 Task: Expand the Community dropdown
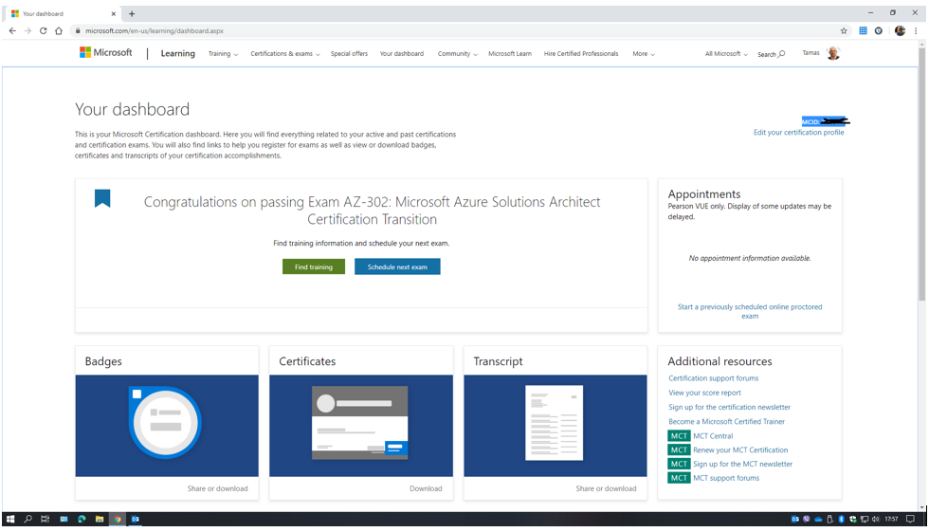[x=457, y=54]
